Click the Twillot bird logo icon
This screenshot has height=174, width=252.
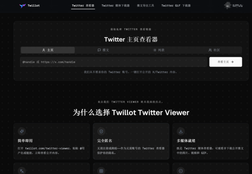tap(22, 6)
